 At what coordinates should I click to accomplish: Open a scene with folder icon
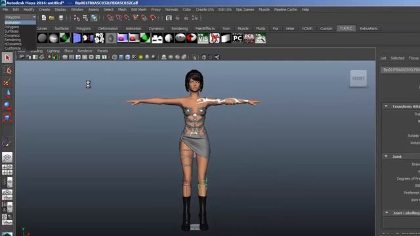click(52, 18)
